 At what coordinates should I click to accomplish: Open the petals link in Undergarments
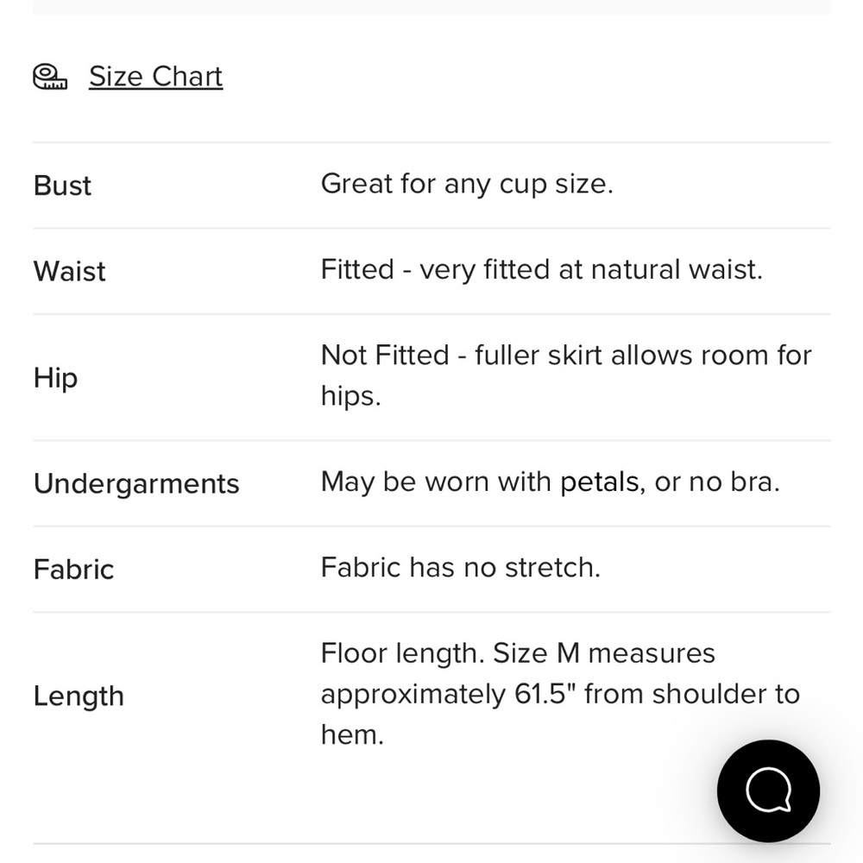pos(600,482)
